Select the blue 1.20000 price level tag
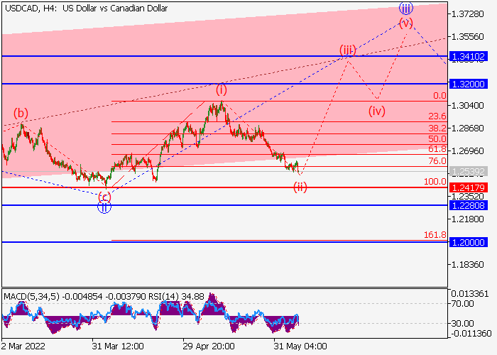Viewport: 497px width, 355px height. tap(468, 243)
